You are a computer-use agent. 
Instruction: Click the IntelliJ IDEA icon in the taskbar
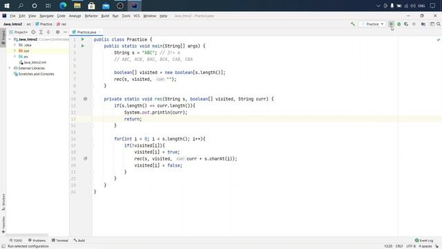pyautogui.click(x=134, y=6)
